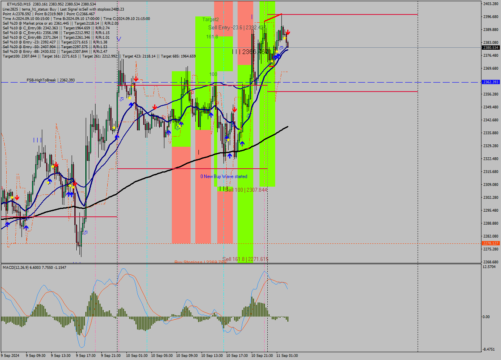Click the 100 Fibonacci level label
501x360 pixels.
coord(213,74)
